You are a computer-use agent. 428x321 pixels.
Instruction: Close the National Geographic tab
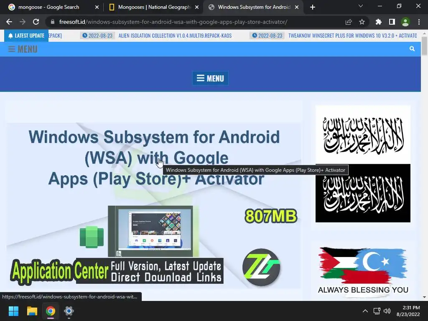point(197,7)
